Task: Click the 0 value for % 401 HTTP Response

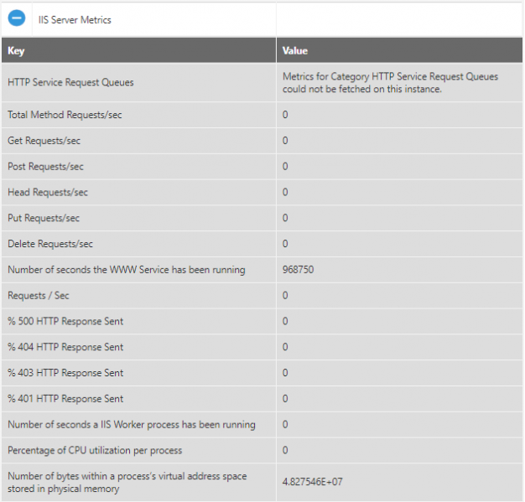Action: click(x=285, y=399)
